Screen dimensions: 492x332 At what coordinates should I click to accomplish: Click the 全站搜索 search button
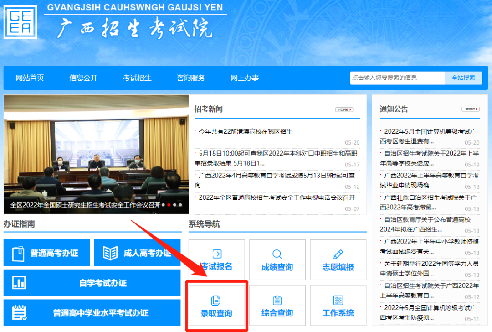coord(463,78)
